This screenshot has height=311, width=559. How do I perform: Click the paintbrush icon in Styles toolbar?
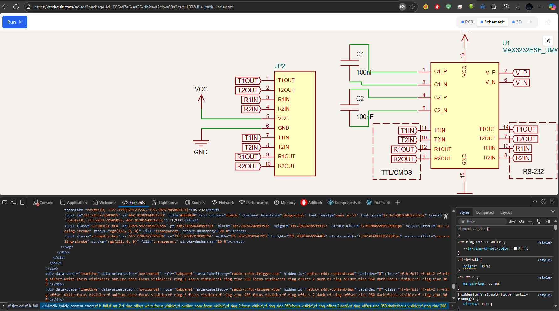(x=539, y=221)
